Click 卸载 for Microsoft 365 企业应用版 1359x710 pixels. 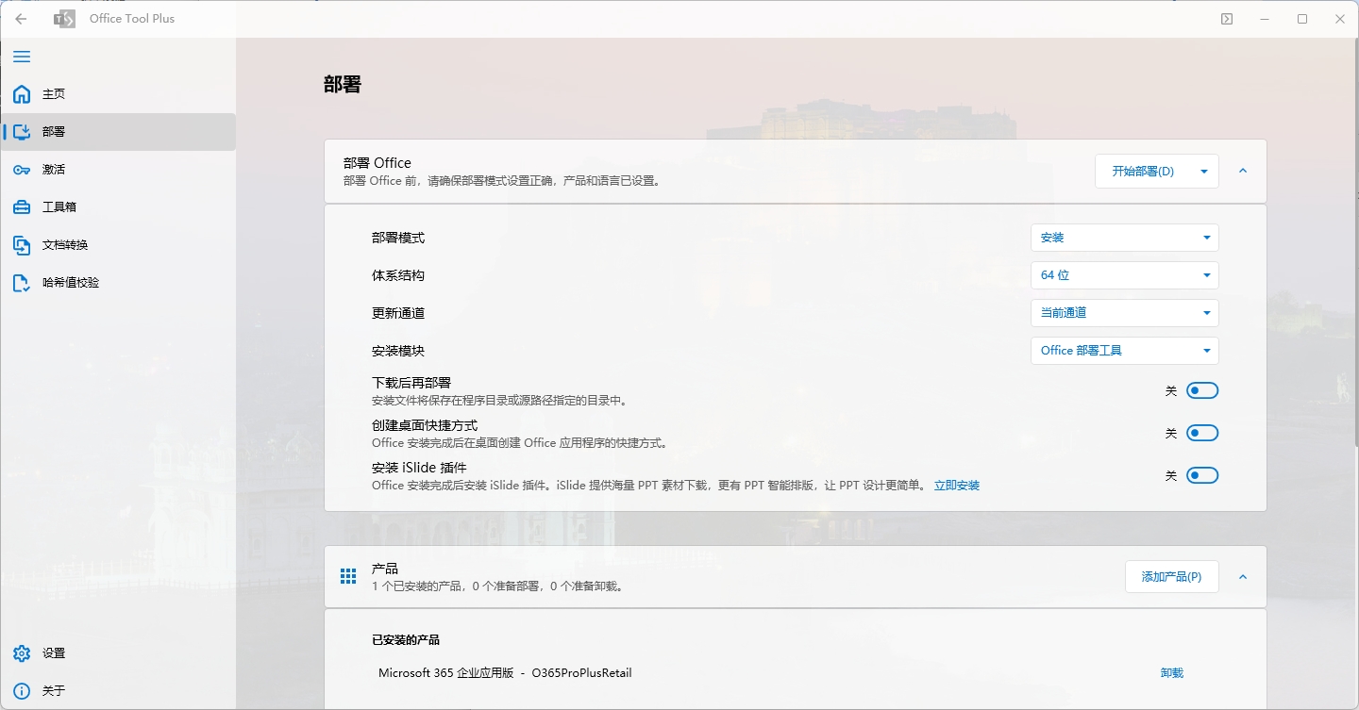1172,673
